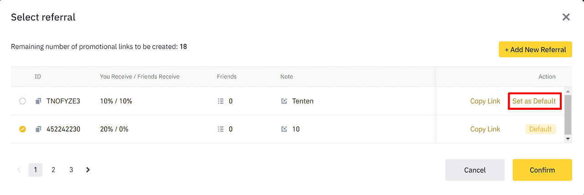Open friends list icon for TNOFYZE3

point(221,101)
